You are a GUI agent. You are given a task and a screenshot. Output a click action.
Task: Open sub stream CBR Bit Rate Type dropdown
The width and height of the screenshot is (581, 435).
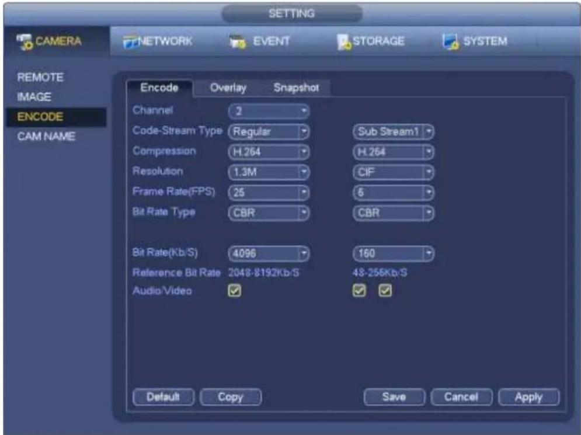[x=393, y=213]
